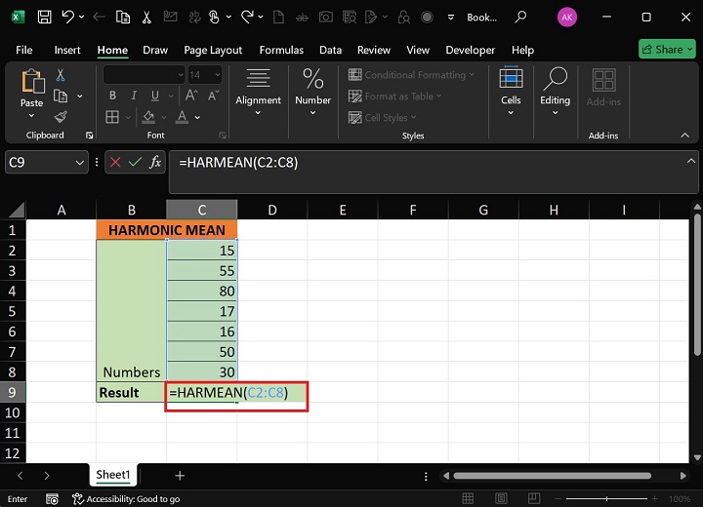This screenshot has height=507, width=703.
Task: Open the font name combo box
Action: 144,75
